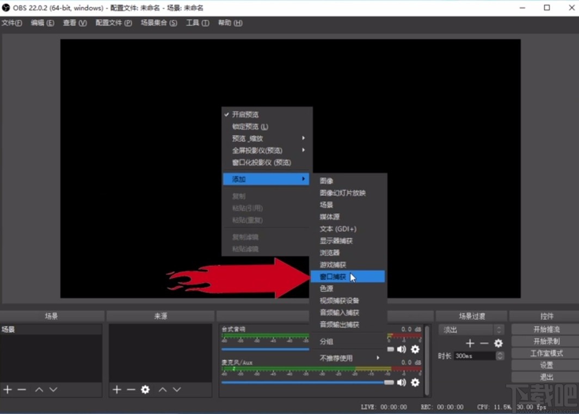Click 退出 button in controls
Screen dimensions: 579x414
tap(546, 377)
